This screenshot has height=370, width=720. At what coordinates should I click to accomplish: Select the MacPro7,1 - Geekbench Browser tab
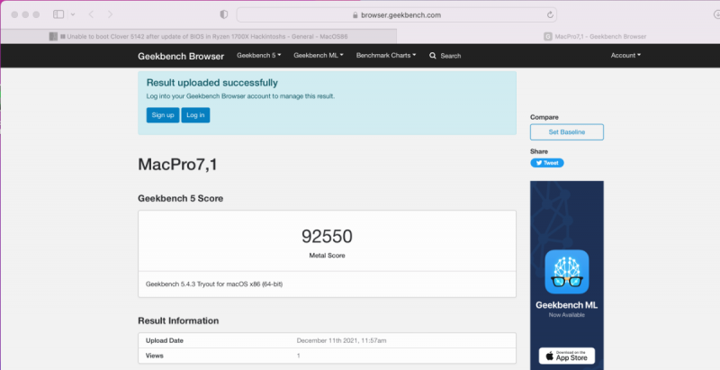tap(595, 36)
